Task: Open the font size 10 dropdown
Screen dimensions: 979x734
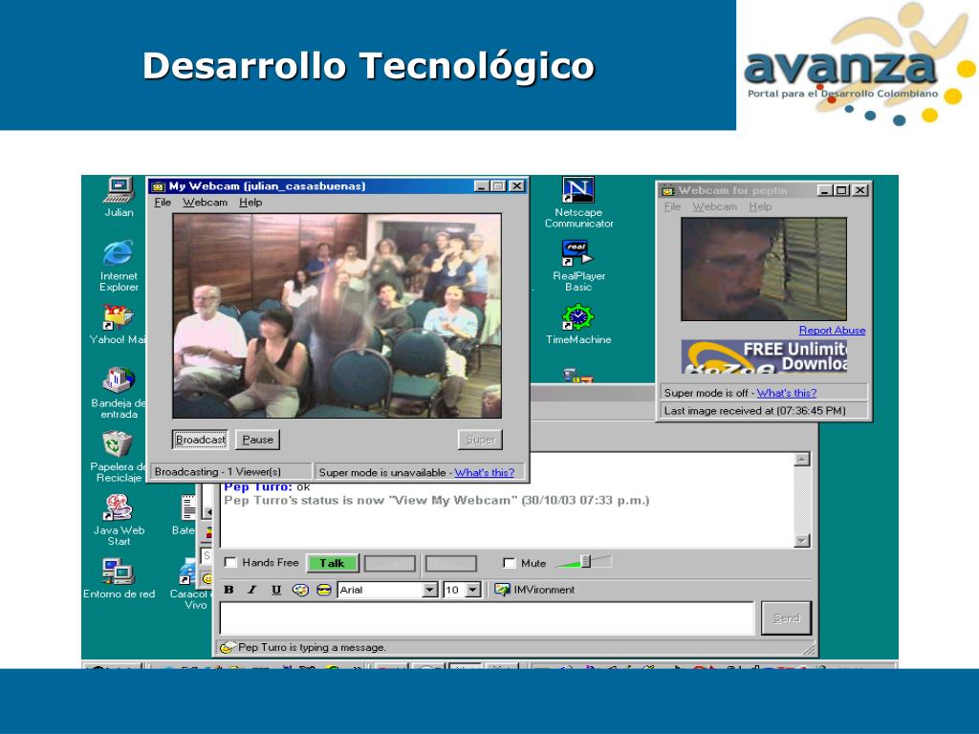Action: click(x=472, y=590)
